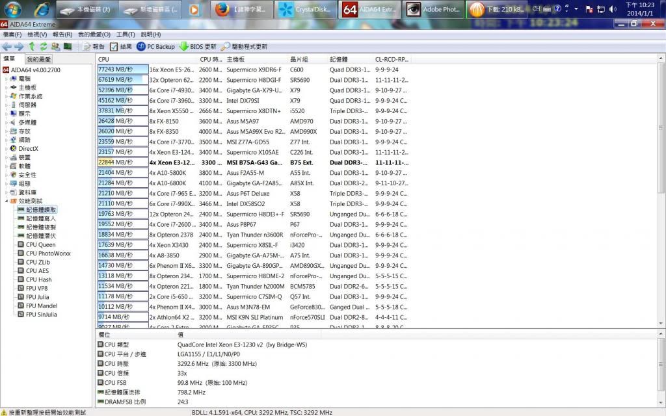
Task: Click the results list vertical scrollbar
Action: tap(661, 190)
